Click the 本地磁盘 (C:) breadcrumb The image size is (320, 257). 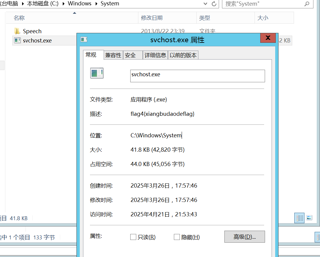43,4
